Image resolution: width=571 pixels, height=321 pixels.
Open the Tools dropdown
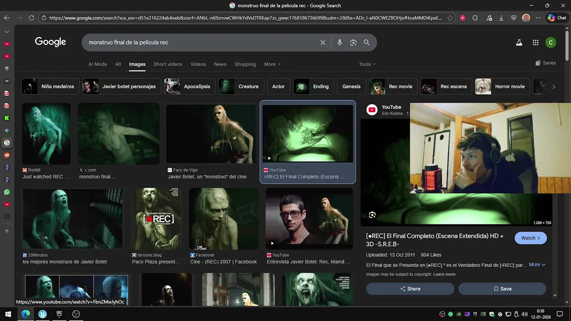367,64
